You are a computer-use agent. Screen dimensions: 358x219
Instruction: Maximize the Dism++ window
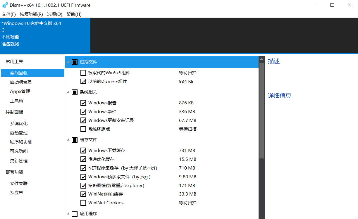332,5
